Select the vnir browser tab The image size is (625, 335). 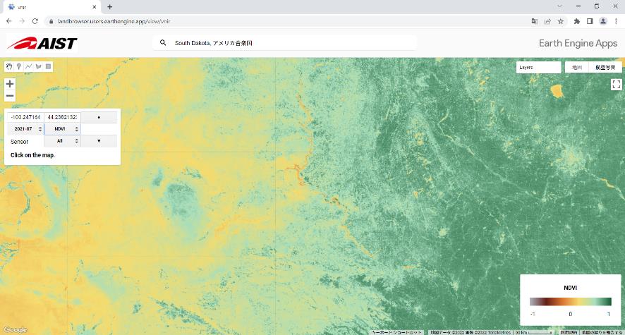point(51,7)
